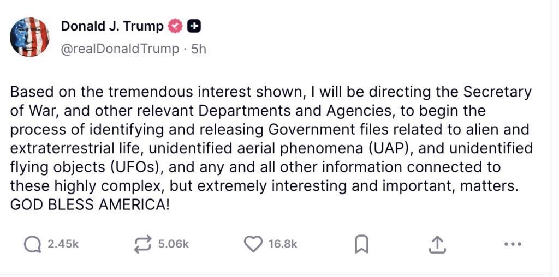The image size is (559, 277).
Task: Like the post with the heart icon
Action: (x=253, y=244)
